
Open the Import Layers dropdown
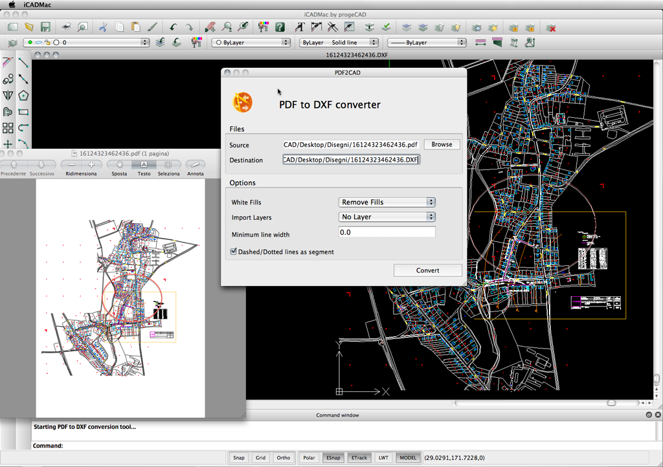(387, 217)
